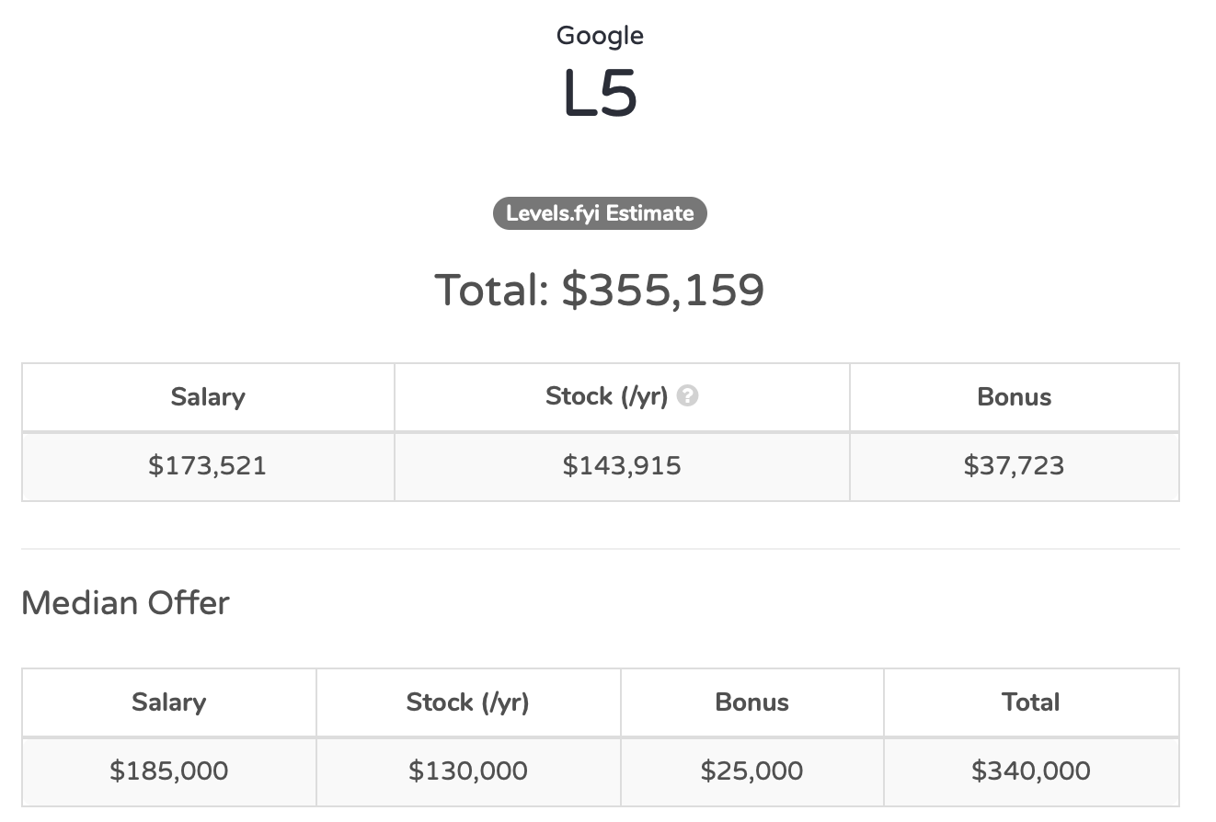The image size is (1216, 822).
Task: Click the Levels.fyi Estimate badge
Action: point(600,213)
